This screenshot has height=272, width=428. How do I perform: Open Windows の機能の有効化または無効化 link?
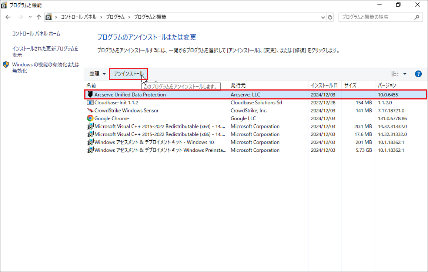46,68
